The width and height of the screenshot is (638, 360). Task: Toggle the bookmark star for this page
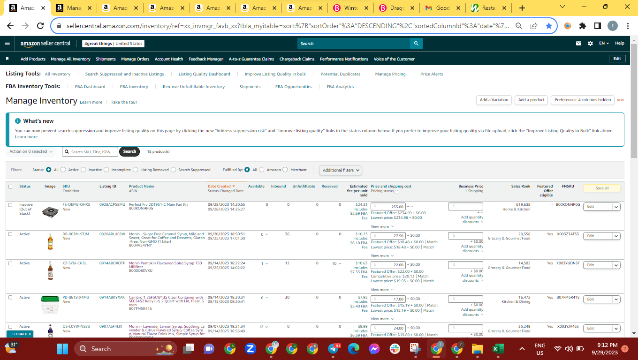(x=549, y=26)
